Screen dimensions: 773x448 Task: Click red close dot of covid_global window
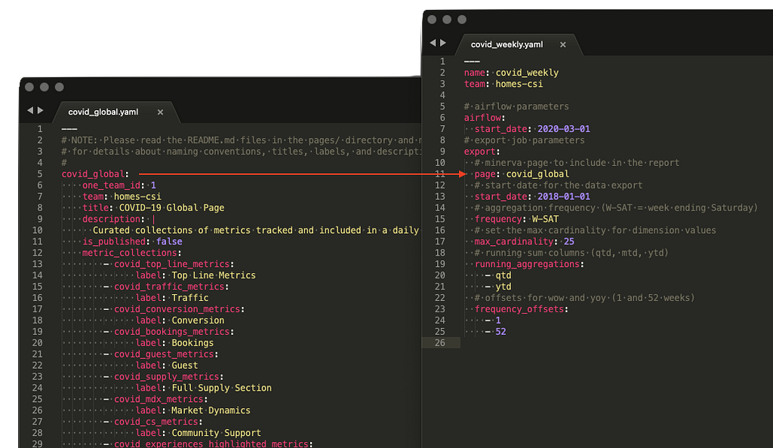pos(29,87)
